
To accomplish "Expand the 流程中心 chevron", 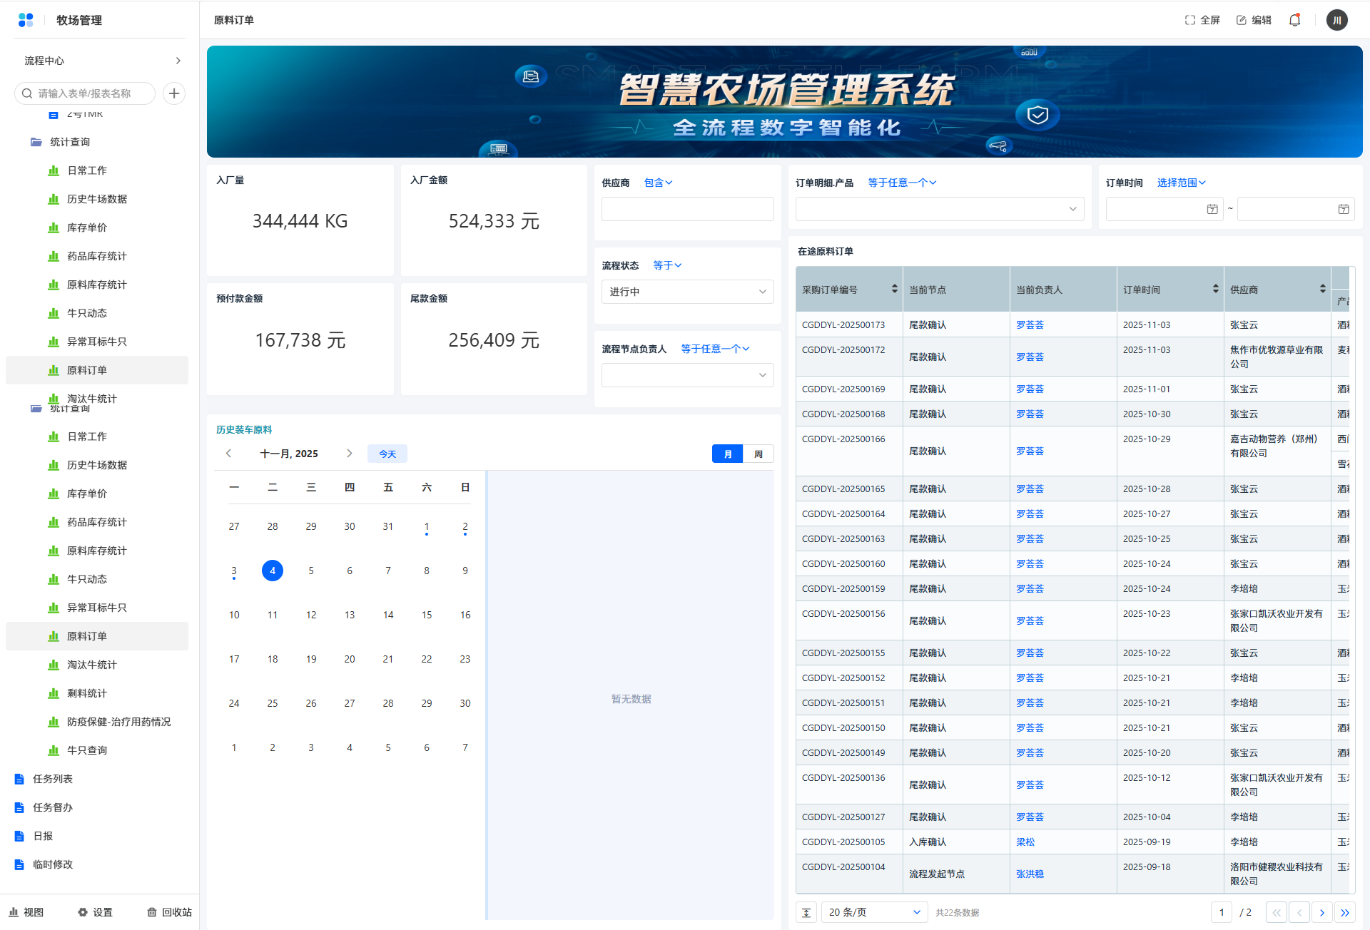I will tap(178, 61).
